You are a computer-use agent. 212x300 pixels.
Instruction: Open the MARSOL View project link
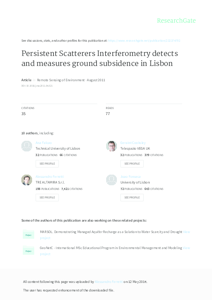click(x=186, y=232)
